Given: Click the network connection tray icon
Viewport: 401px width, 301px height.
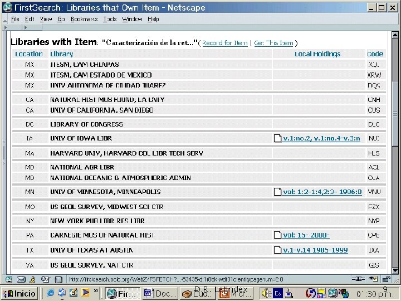Looking at the screenshot, I should click(x=289, y=293).
